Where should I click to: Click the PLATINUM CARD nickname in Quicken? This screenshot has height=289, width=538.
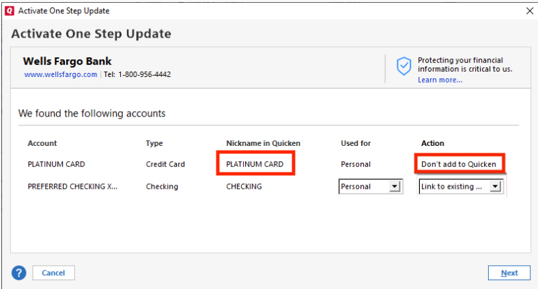255,164
